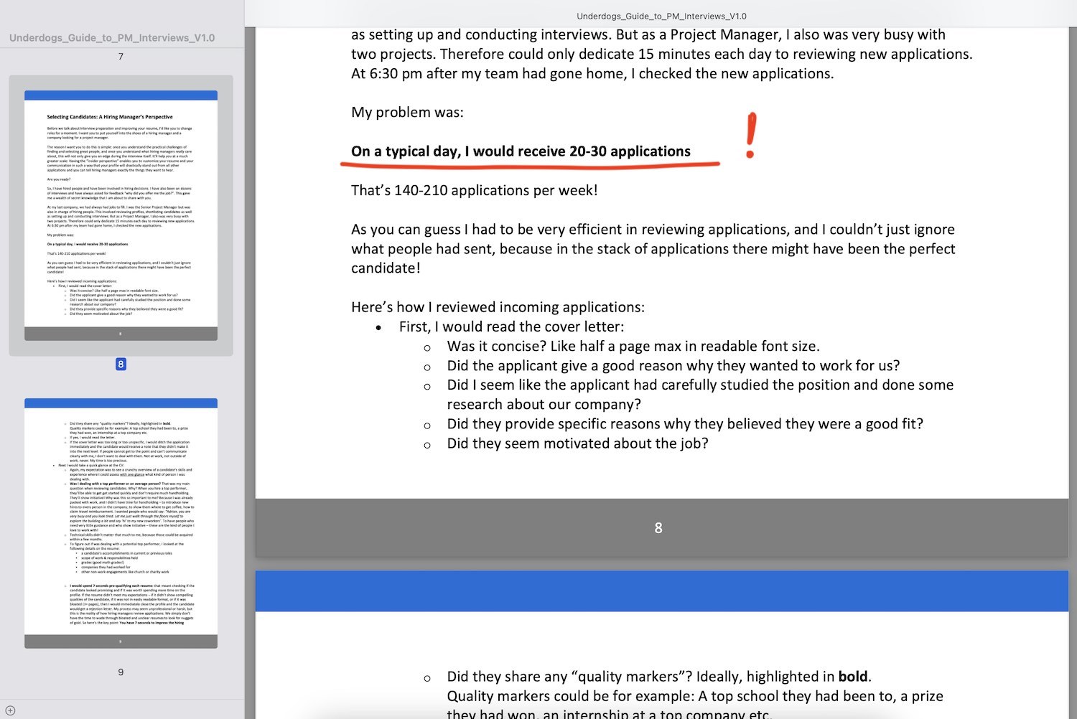Click bold line 'On a typical day, I would receive'

click(521, 151)
